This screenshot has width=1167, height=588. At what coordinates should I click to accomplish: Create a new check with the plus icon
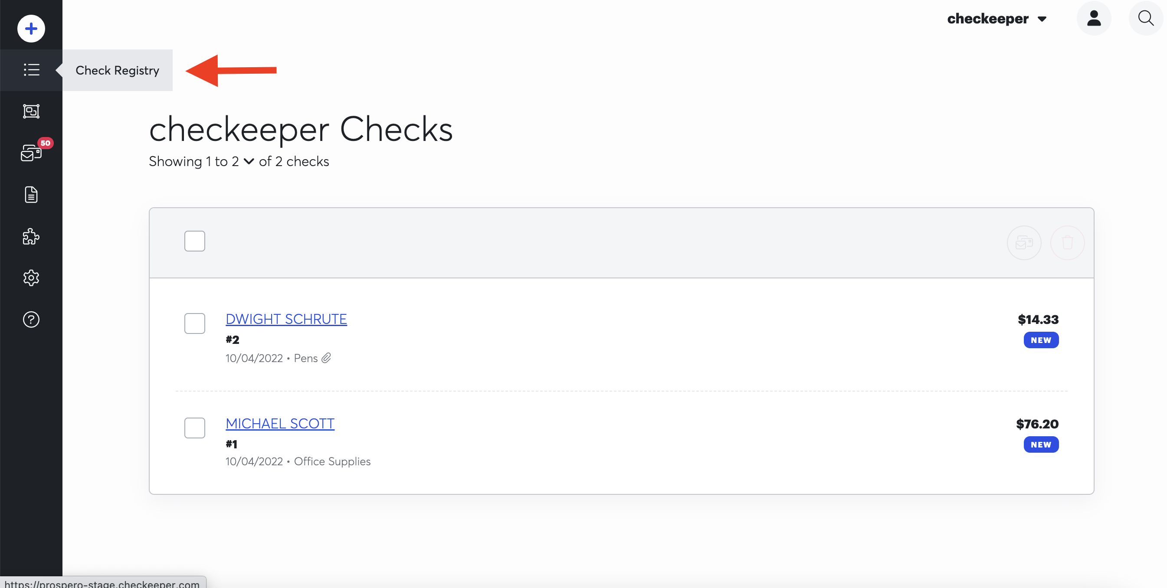click(31, 28)
